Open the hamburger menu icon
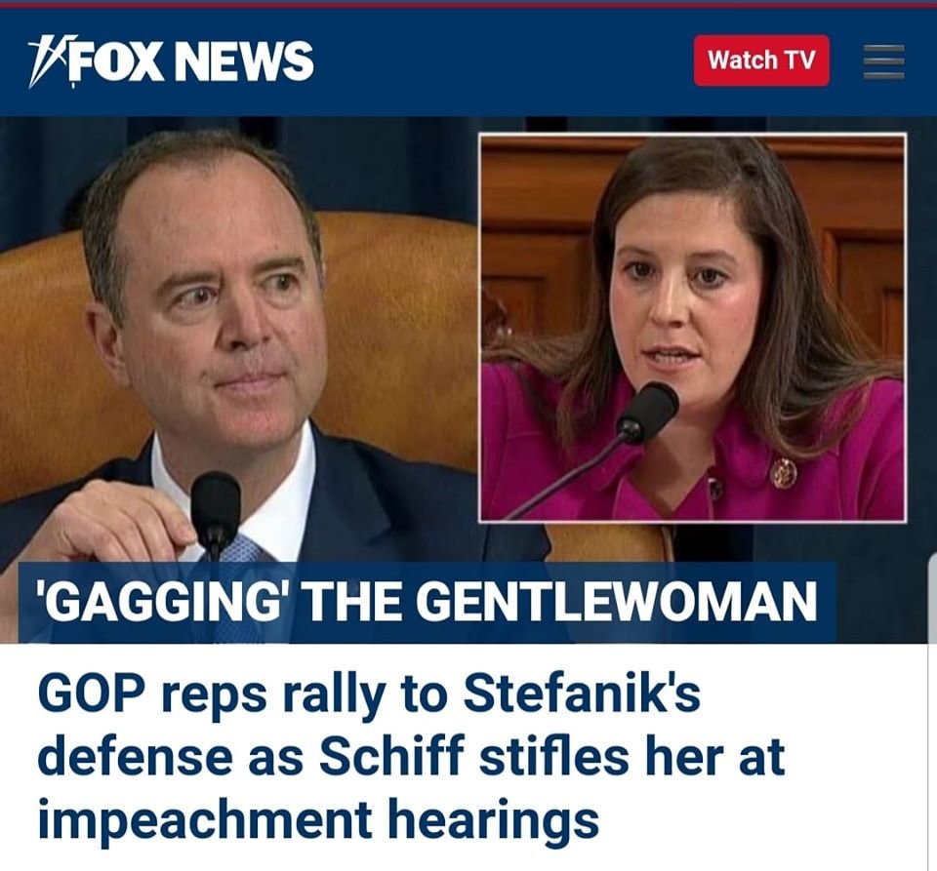Image resolution: width=937 pixels, height=871 pixels. 883,61
